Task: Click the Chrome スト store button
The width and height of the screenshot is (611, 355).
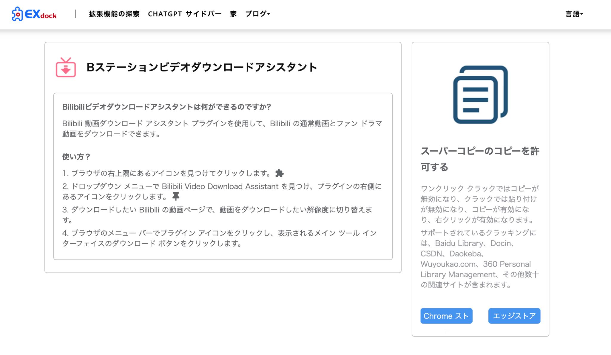Action: tap(446, 316)
